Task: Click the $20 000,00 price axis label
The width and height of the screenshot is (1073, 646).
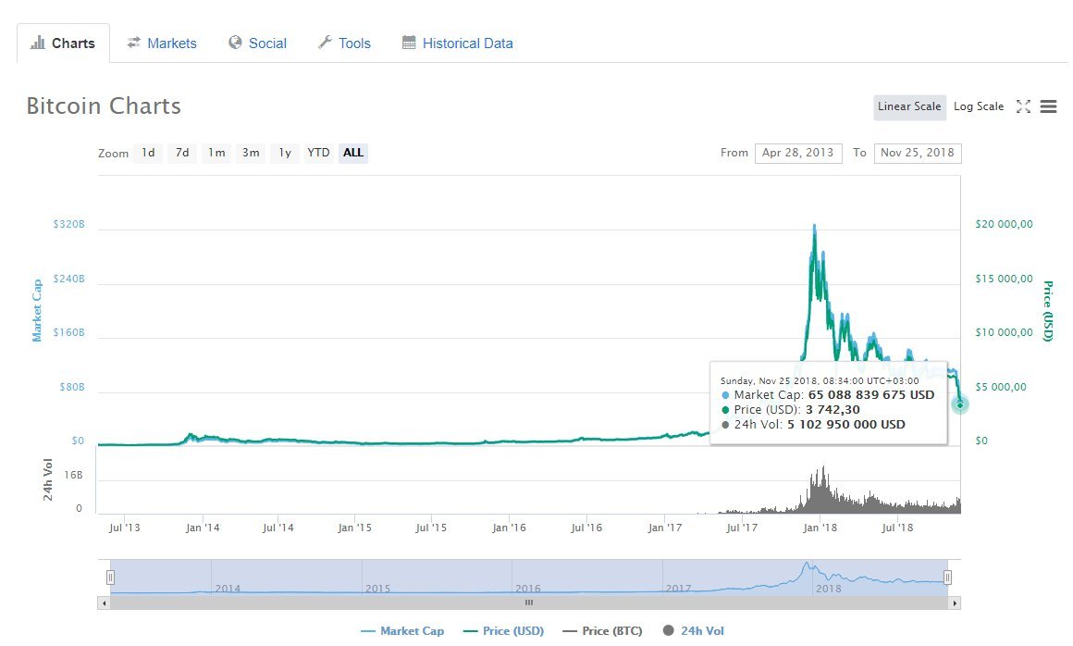Action: pos(1004,224)
